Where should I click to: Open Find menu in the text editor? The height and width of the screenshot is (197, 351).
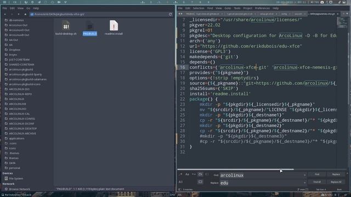pos(210,8)
